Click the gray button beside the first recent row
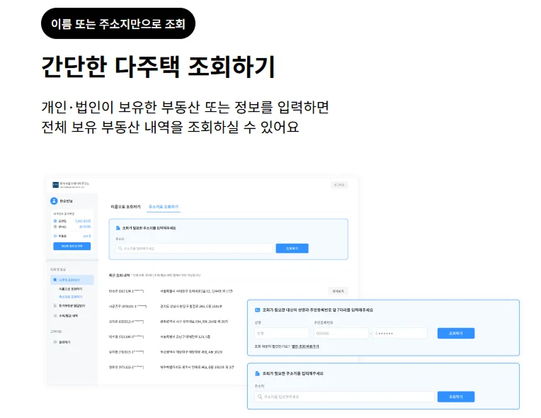This screenshot has width=541, height=418. coord(338,291)
